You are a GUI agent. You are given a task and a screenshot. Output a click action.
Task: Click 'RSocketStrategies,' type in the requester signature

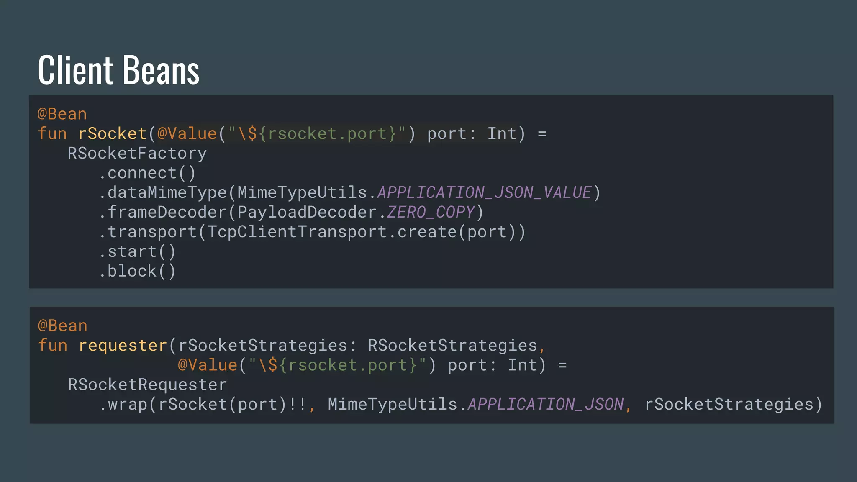coord(457,345)
